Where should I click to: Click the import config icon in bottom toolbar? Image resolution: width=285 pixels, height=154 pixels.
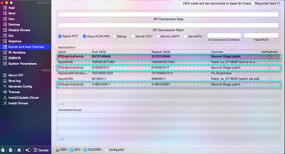point(3,150)
